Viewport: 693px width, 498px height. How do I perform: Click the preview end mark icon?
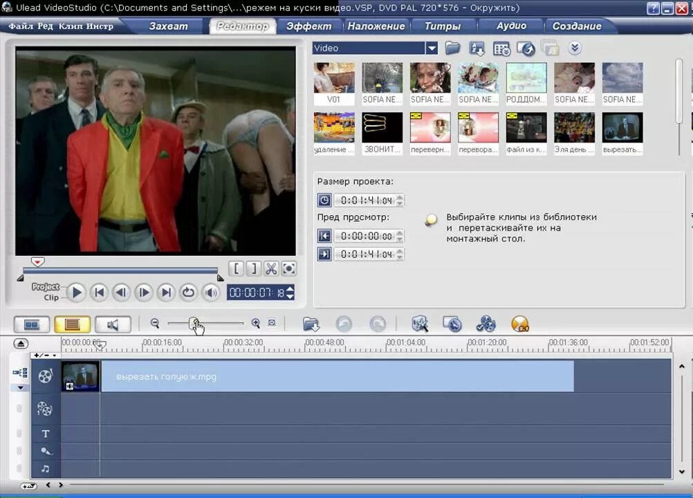tap(324, 254)
